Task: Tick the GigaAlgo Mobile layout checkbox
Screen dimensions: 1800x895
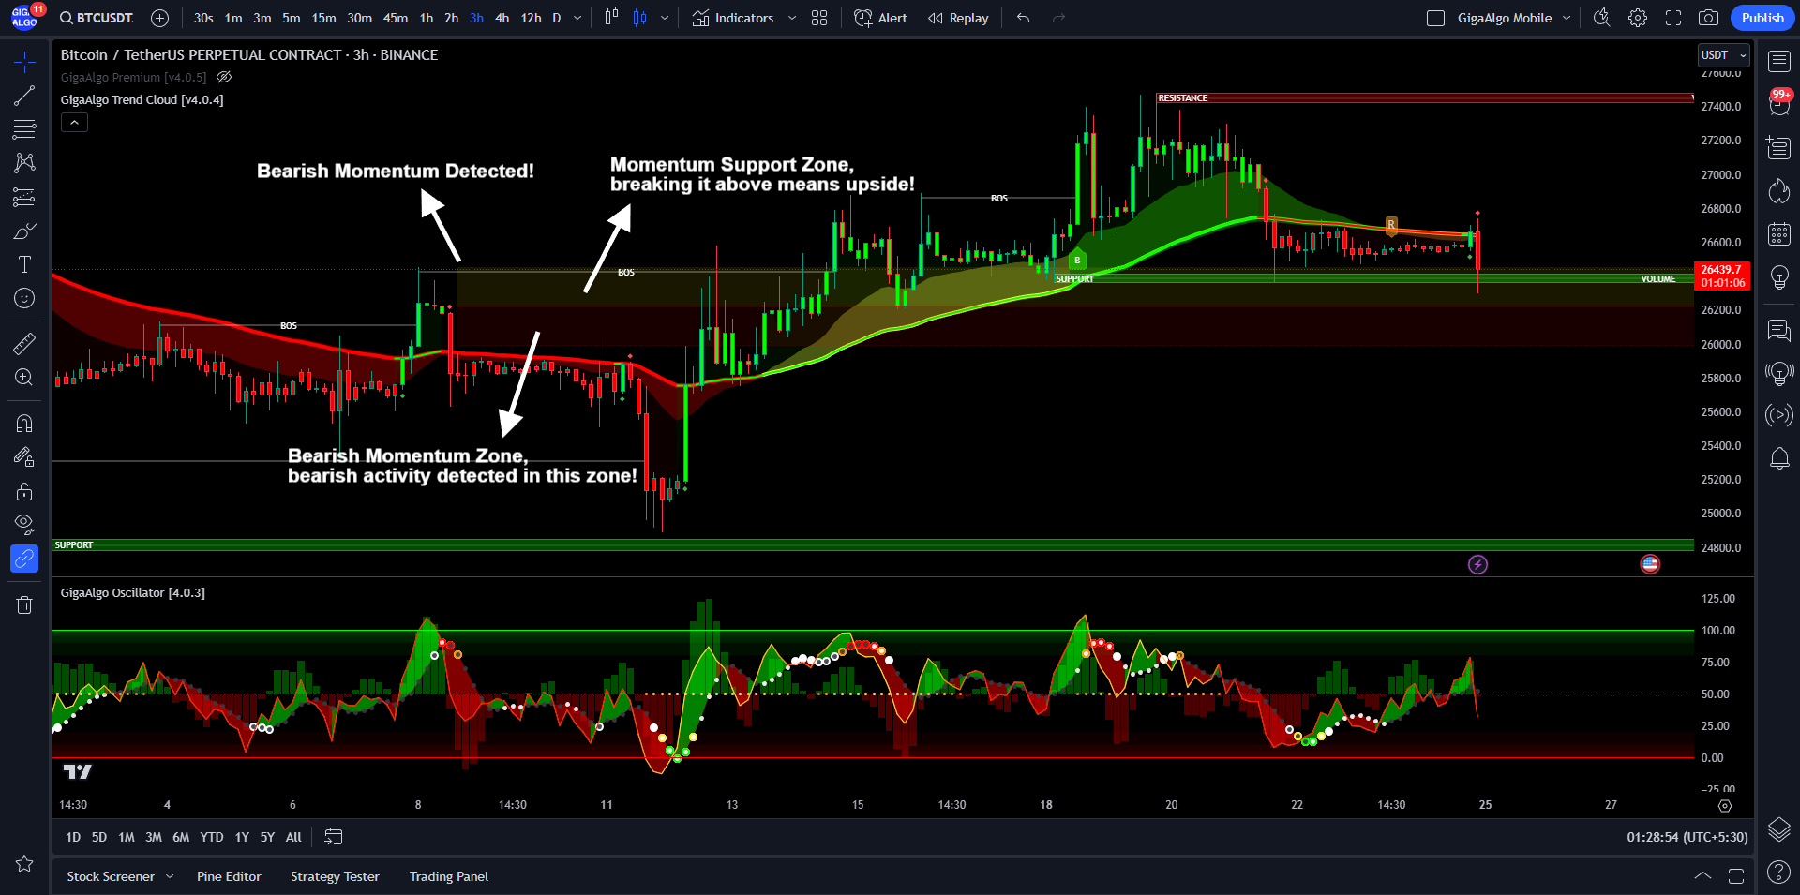Action: click(1435, 18)
